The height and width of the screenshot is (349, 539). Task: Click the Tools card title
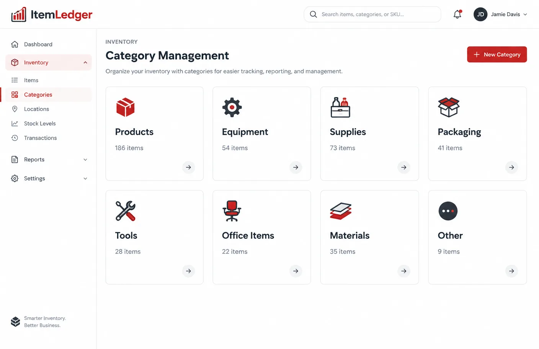click(126, 235)
